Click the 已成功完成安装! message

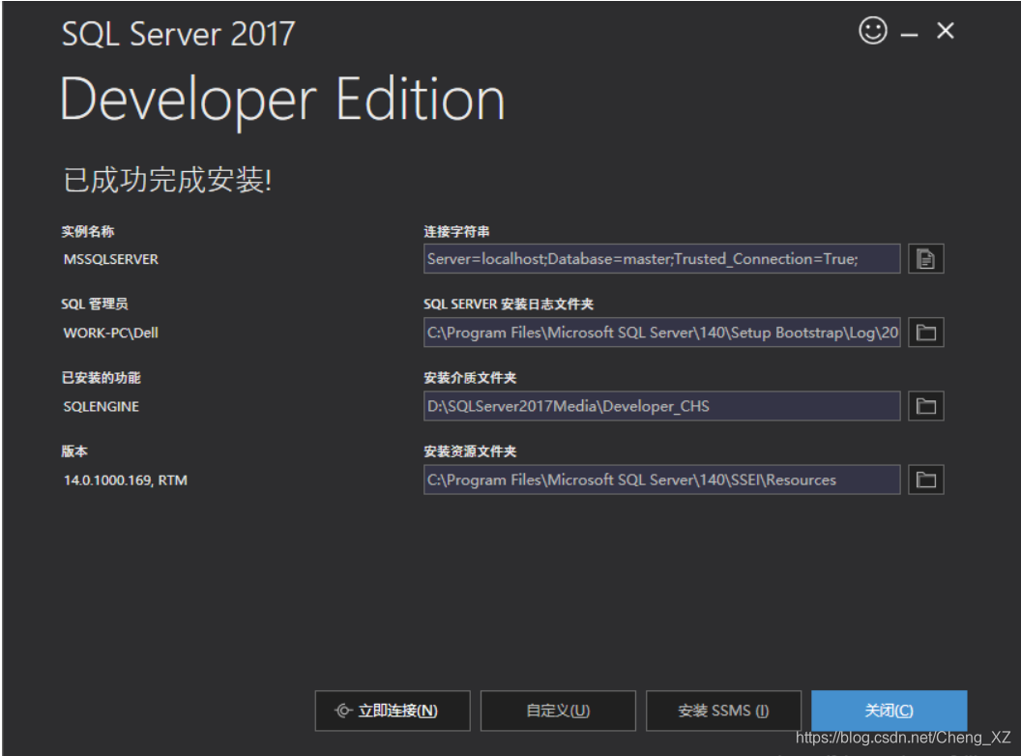167,180
